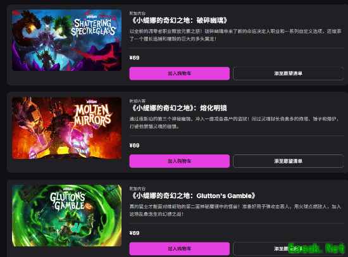Select the ¥69 price of Glutton's Gamble
The image size is (348, 257).
(x=135, y=233)
